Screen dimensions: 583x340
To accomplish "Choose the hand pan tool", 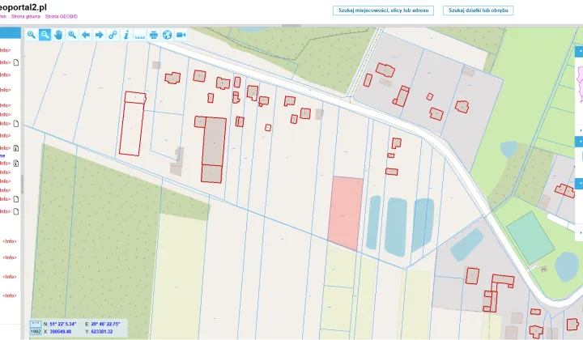I will [58, 35].
